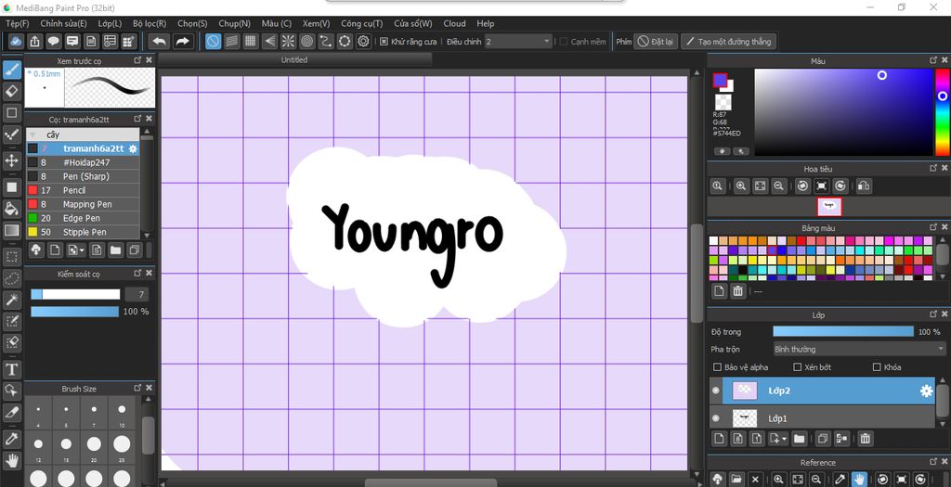
Task: Open the Điều chỉnh value dropdown
Action: tap(518, 41)
